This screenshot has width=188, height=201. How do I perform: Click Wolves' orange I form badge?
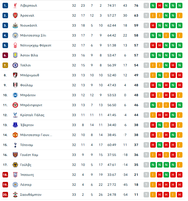pos(179,165)
